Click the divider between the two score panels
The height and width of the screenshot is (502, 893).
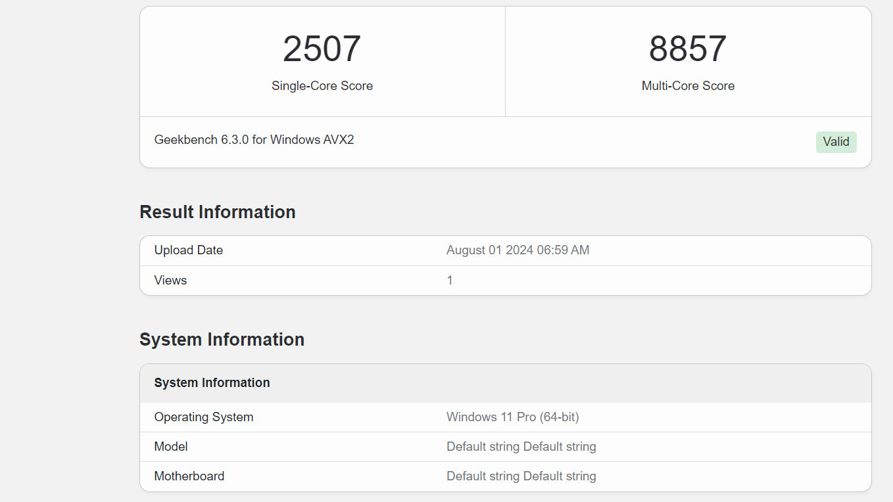[x=505, y=62]
